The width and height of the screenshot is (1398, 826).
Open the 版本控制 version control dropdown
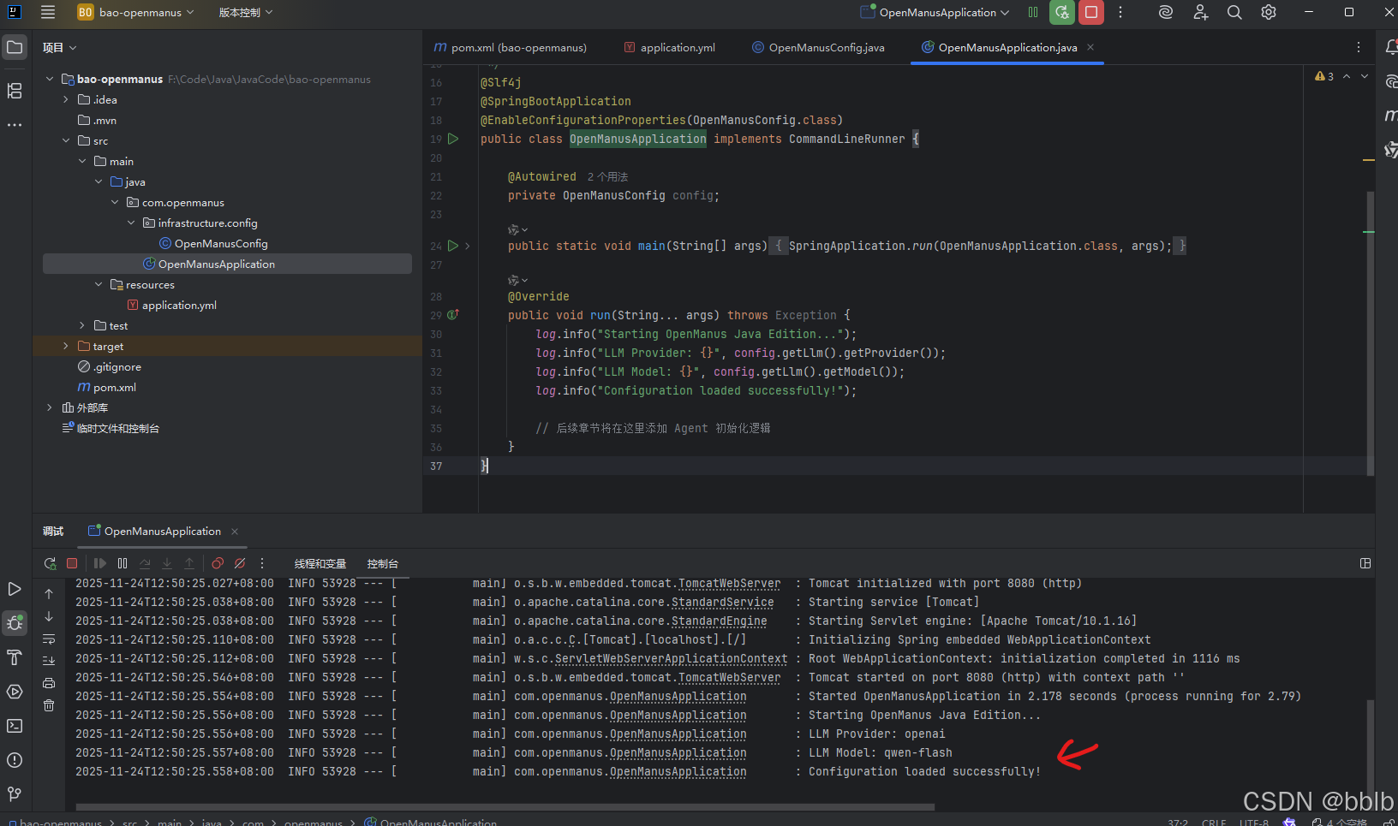tap(245, 12)
